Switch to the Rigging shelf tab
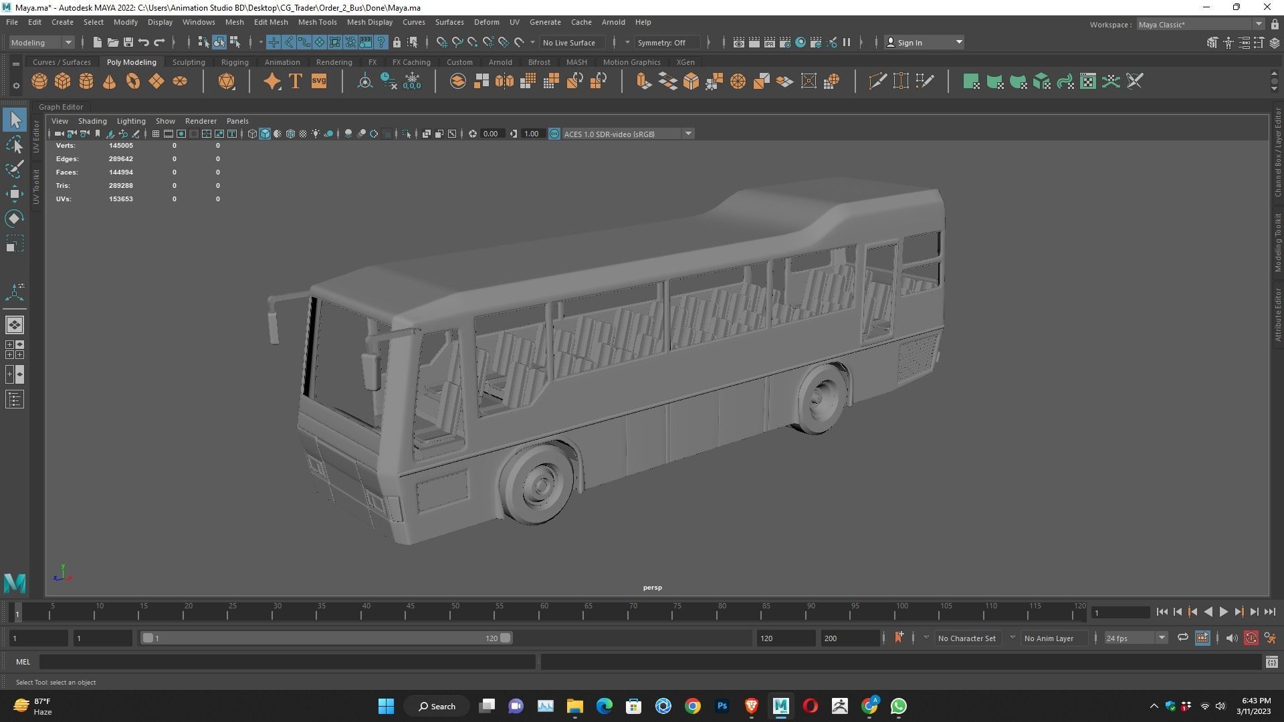This screenshot has width=1284, height=722. pos(235,62)
